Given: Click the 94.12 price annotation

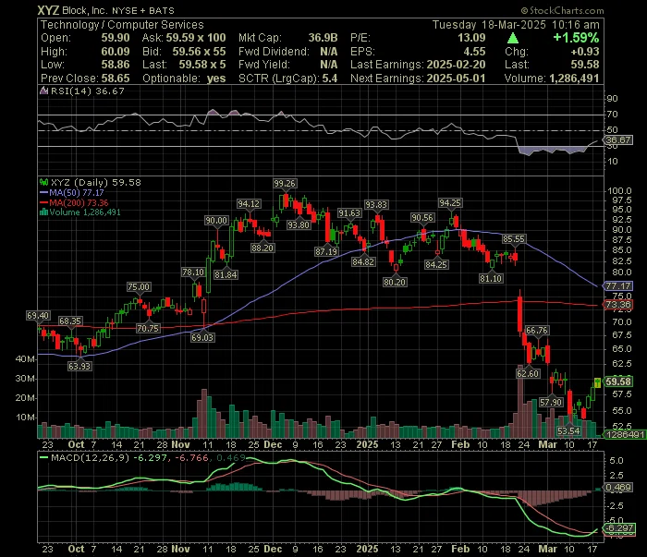Looking at the screenshot, I should click(249, 203).
